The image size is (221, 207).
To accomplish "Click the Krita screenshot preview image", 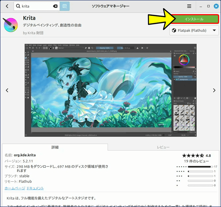I will [110, 90].
